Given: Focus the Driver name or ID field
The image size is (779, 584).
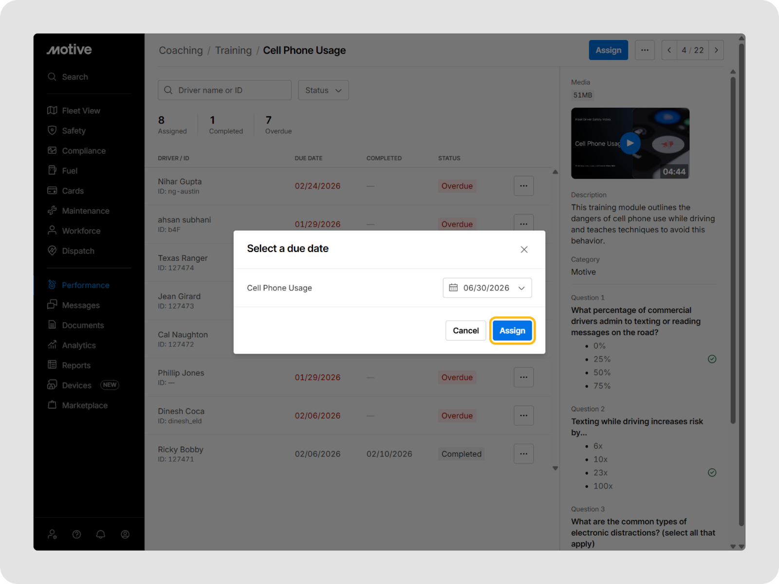Looking at the screenshot, I should 224,90.
